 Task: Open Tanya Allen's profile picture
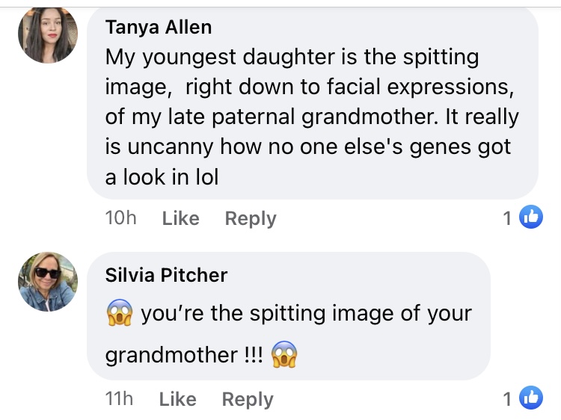coord(48,36)
